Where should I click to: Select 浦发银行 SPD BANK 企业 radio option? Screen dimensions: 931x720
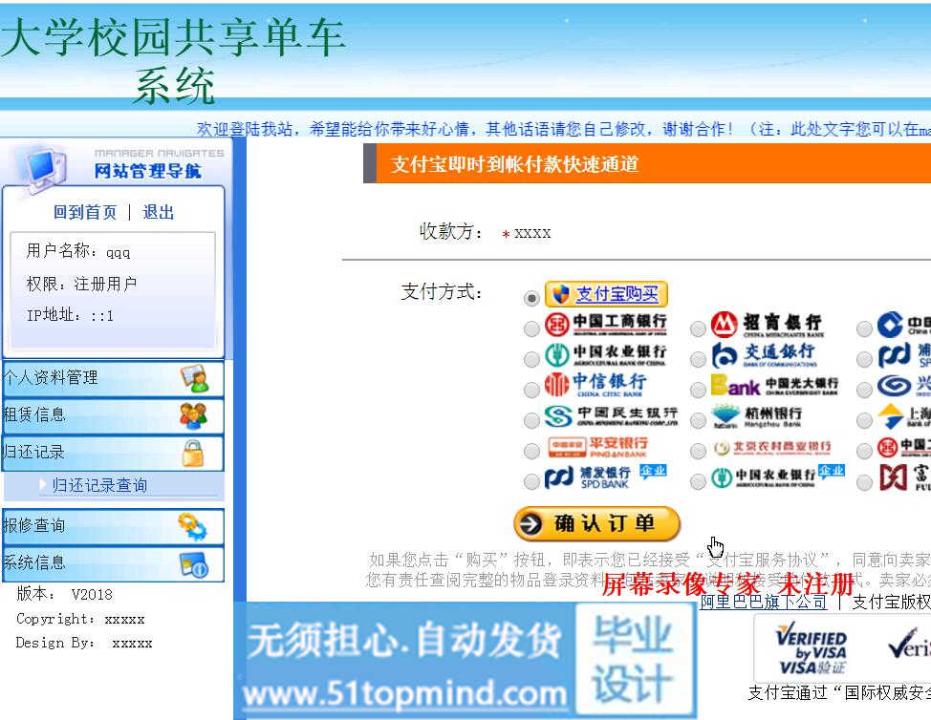click(532, 481)
